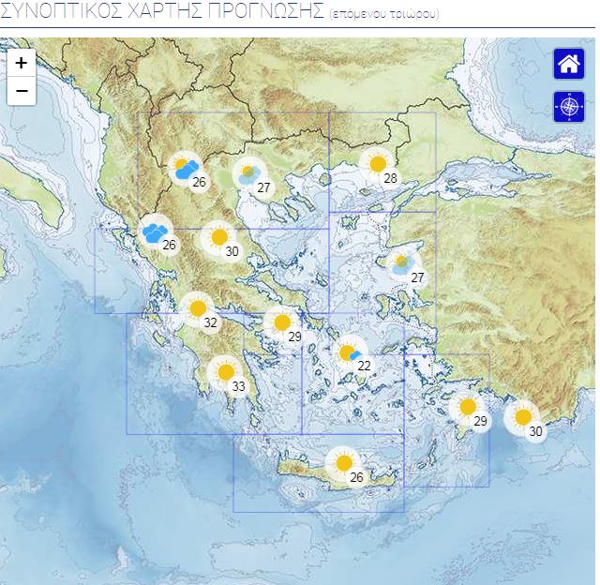This screenshot has height=585, width=600.
Task: Click the heavy cloud icon showing 26 in Epirus
Action: (x=155, y=232)
